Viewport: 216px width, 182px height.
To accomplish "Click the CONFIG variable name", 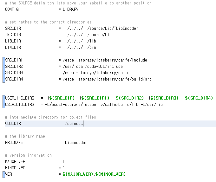I will pyautogui.click(x=12, y=10).
